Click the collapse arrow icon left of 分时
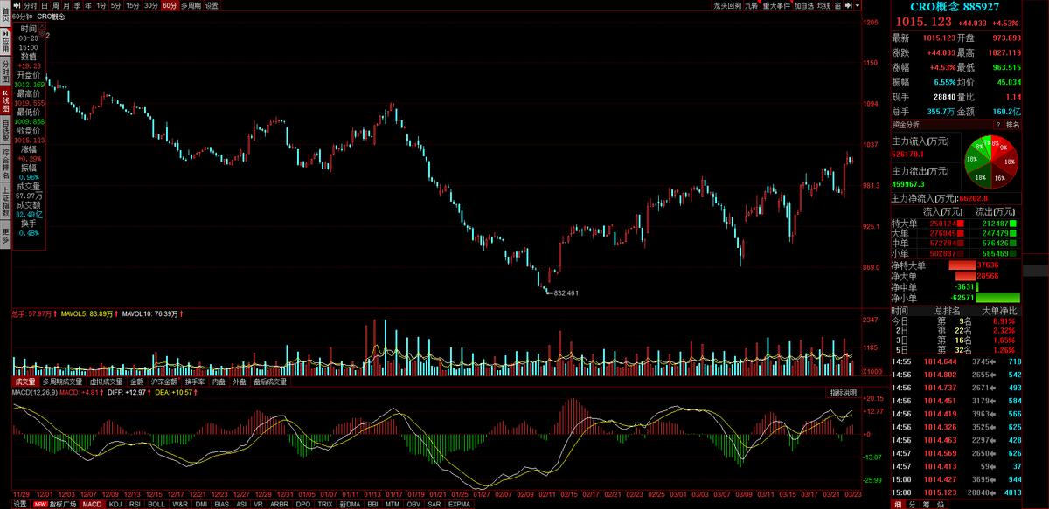 [x=17, y=5]
